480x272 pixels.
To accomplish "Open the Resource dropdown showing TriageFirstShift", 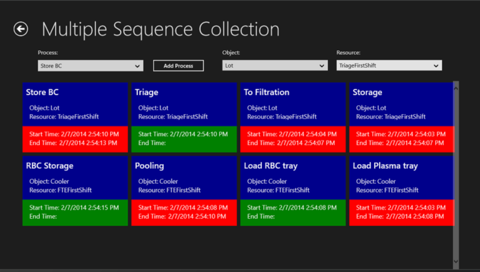I will pyautogui.click(x=389, y=66).
